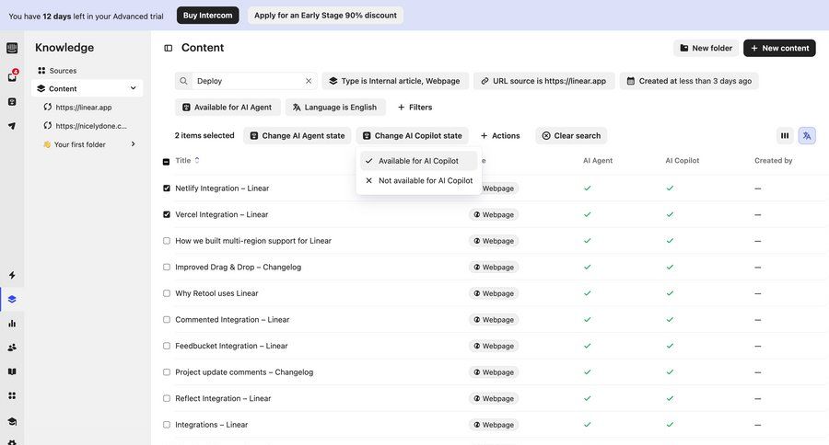
Task: Choose Not available for AI Copilot option
Action: 418,180
